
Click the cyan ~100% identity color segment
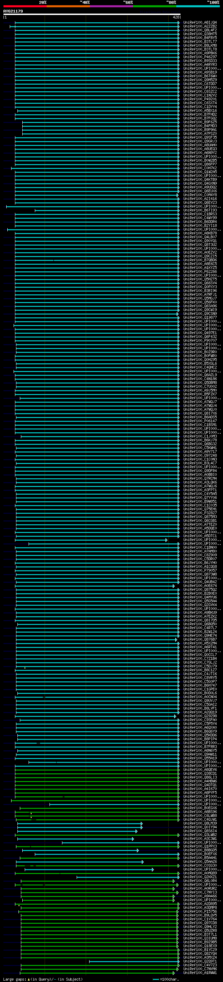point(198,6)
